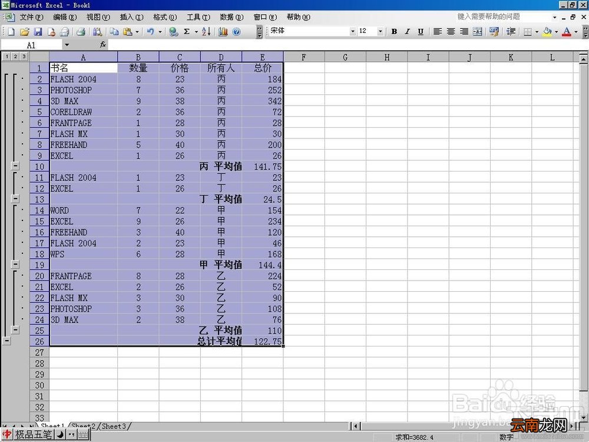Toggle the moon half-width mode on the IME bar
This screenshot has height=442, width=589.
60,435
